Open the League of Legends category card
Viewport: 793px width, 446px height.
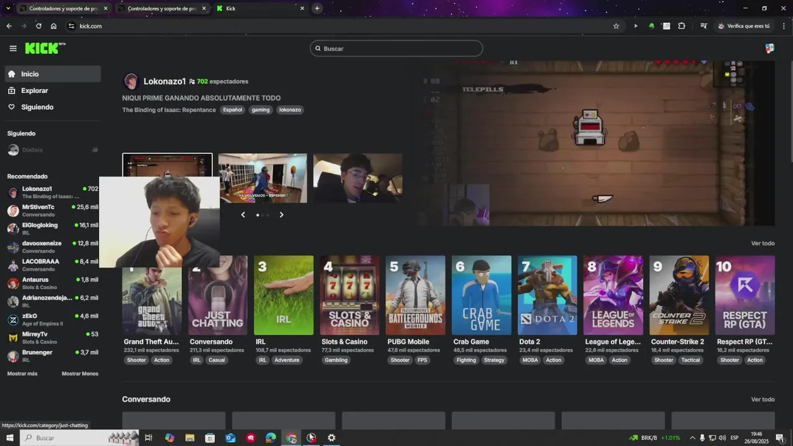613,295
